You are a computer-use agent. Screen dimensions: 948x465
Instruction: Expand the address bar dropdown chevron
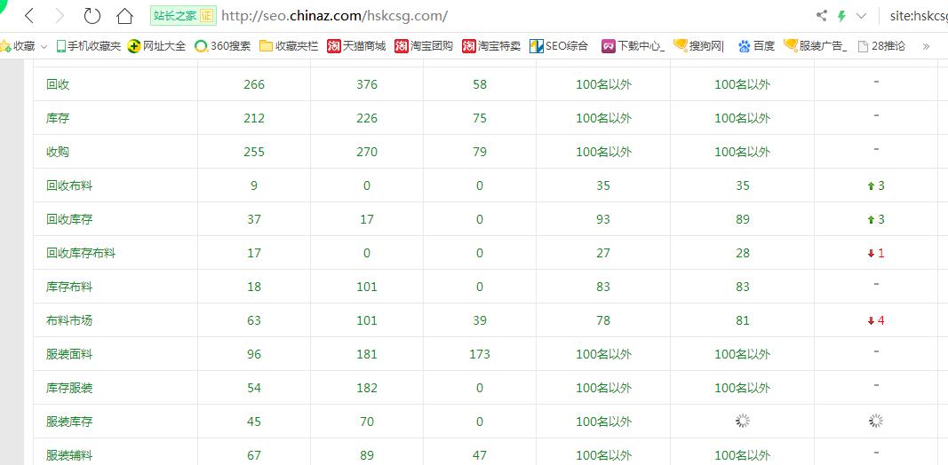click(861, 16)
